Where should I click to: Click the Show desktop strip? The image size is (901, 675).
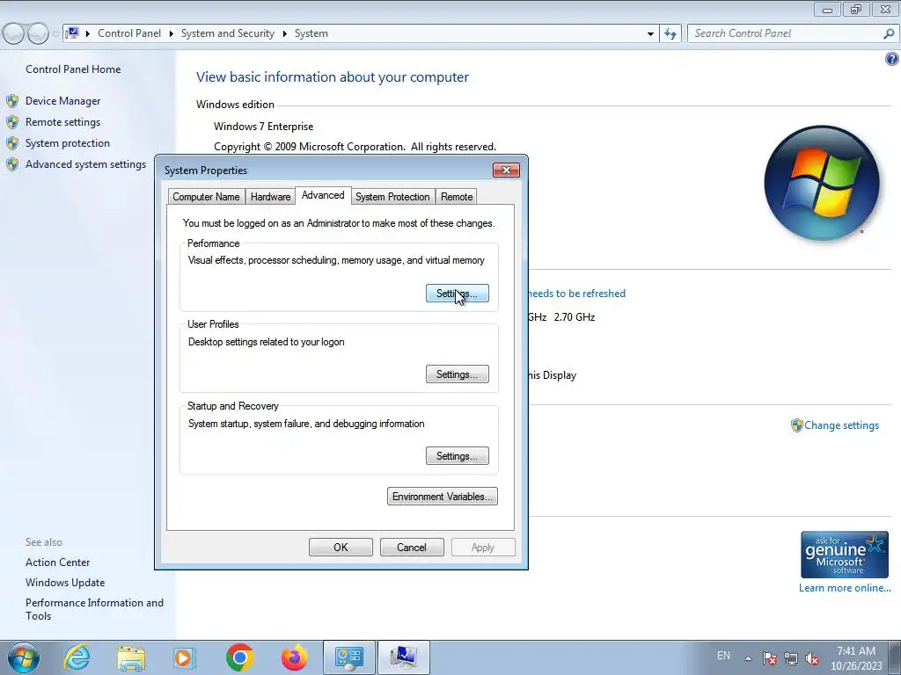click(x=895, y=657)
